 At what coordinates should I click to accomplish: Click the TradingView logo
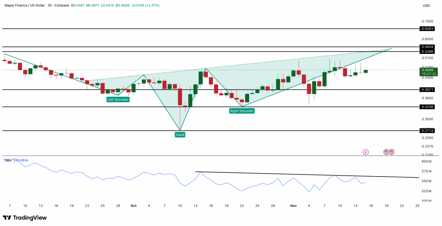tap(25, 218)
